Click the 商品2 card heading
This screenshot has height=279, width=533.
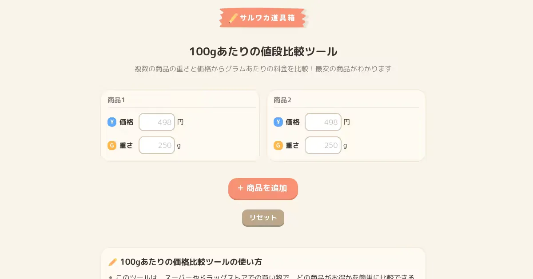[x=282, y=100]
